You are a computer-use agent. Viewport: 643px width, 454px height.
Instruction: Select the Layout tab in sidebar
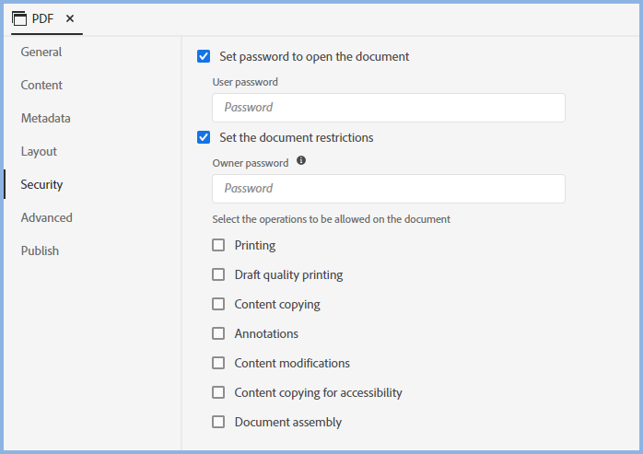point(39,151)
